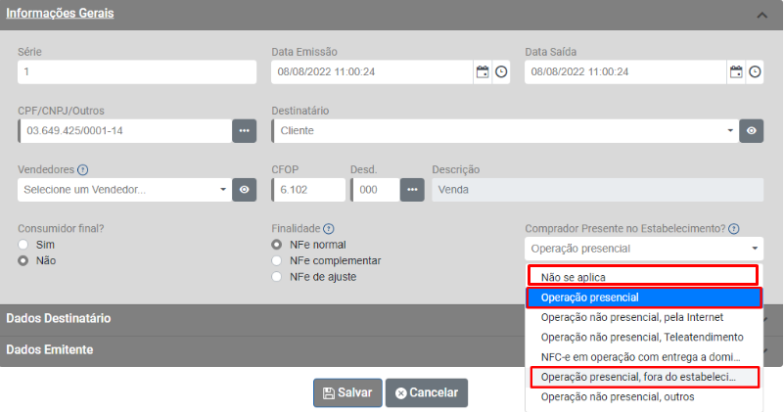The height and width of the screenshot is (412, 784).
Task: Click help icon beside Finalidade label
Action: 329,228
